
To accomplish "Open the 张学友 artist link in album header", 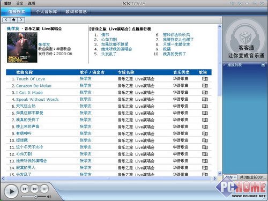I will [x=13, y=28].
